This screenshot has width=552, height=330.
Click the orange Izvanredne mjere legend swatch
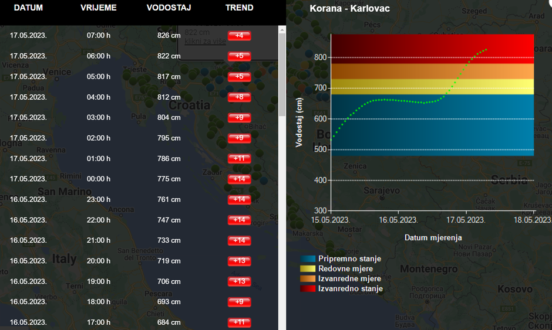(x=308, y=278)
